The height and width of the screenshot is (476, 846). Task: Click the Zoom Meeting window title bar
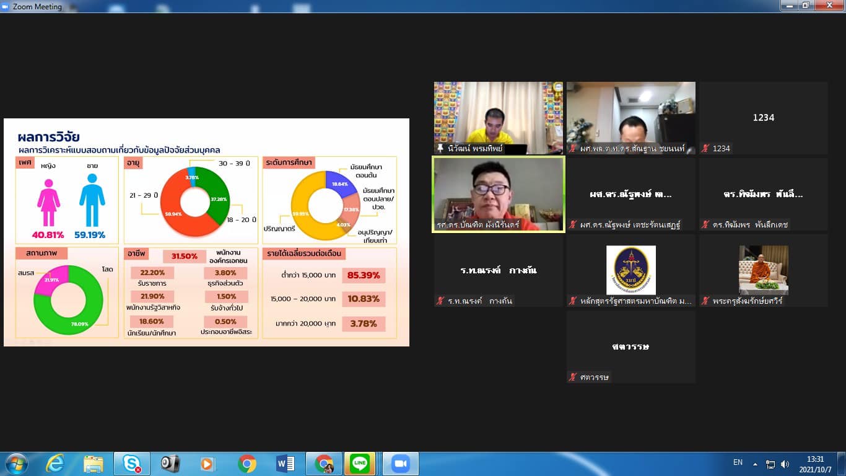point(372,6)
